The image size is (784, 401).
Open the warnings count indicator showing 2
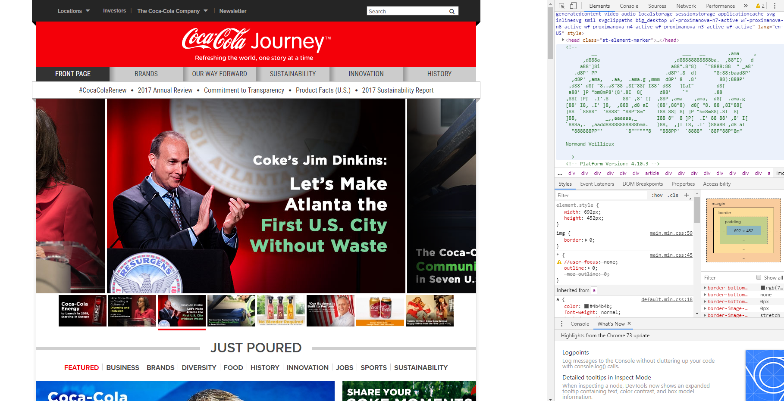760,6
